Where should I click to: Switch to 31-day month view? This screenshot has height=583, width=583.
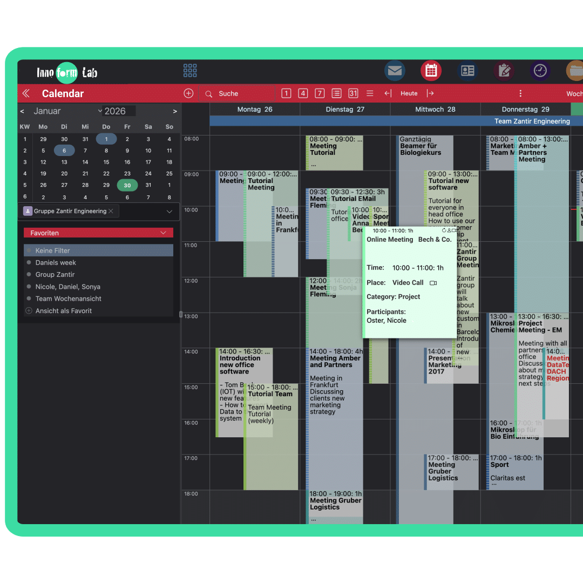[353, 93]
